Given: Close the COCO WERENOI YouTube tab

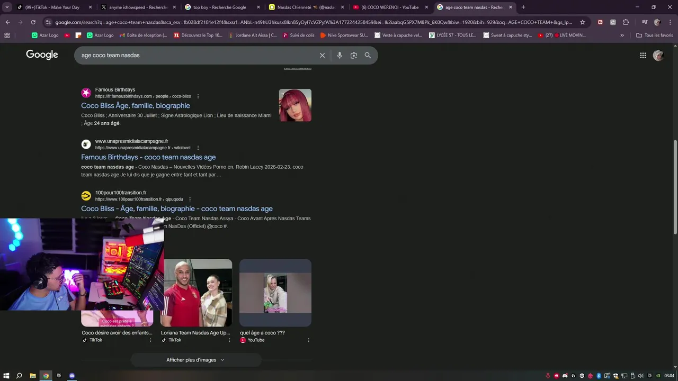Looking at the screenshot, I should 426,7.
